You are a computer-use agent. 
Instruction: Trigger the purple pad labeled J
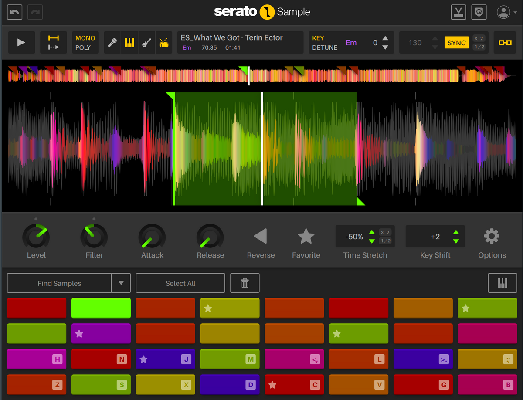[x=165, y=359]
